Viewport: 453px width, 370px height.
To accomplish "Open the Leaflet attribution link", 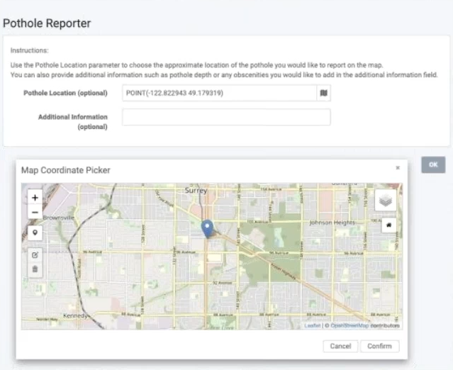I will pyautogui.click(x=312, y=325).
